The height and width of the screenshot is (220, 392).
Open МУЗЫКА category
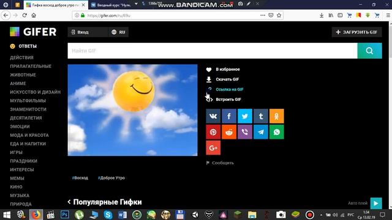click(20, 196)
